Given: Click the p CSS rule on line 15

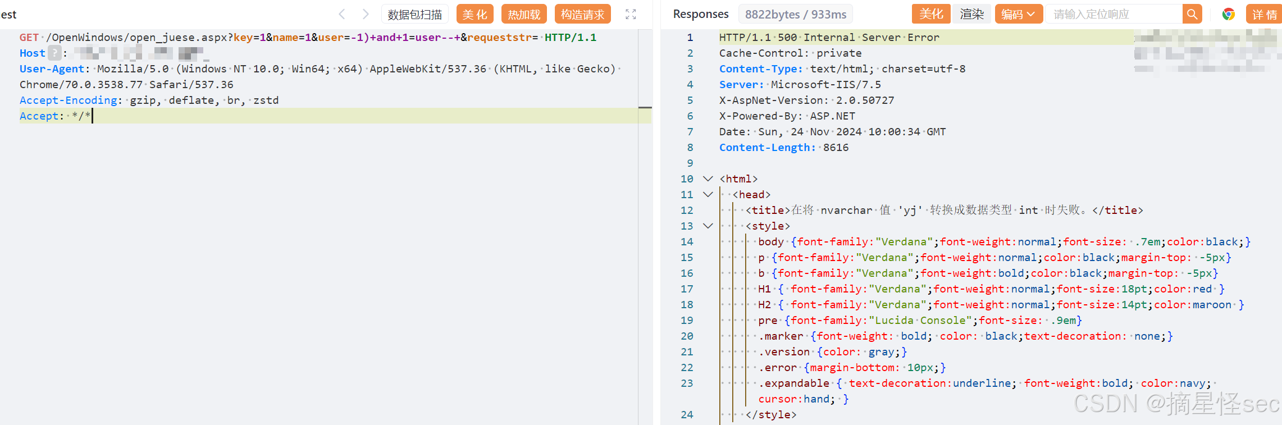Looking at the screenshot, I should click(994, 258).
